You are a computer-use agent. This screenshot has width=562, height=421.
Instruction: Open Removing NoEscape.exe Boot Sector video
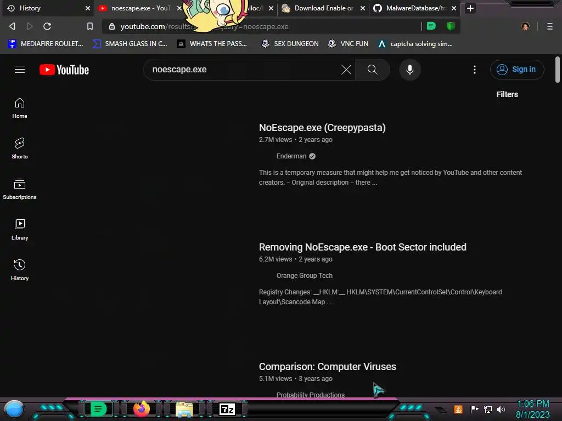(x=362, y=247)
